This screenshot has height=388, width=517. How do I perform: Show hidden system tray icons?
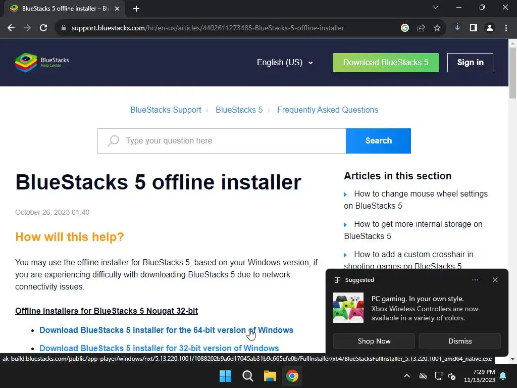click(407, 376)
